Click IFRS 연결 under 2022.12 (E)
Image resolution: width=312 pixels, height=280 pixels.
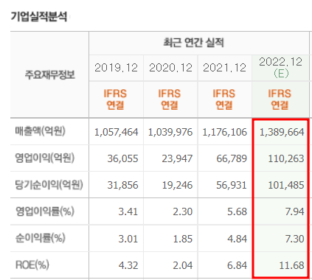coord(280,99)
